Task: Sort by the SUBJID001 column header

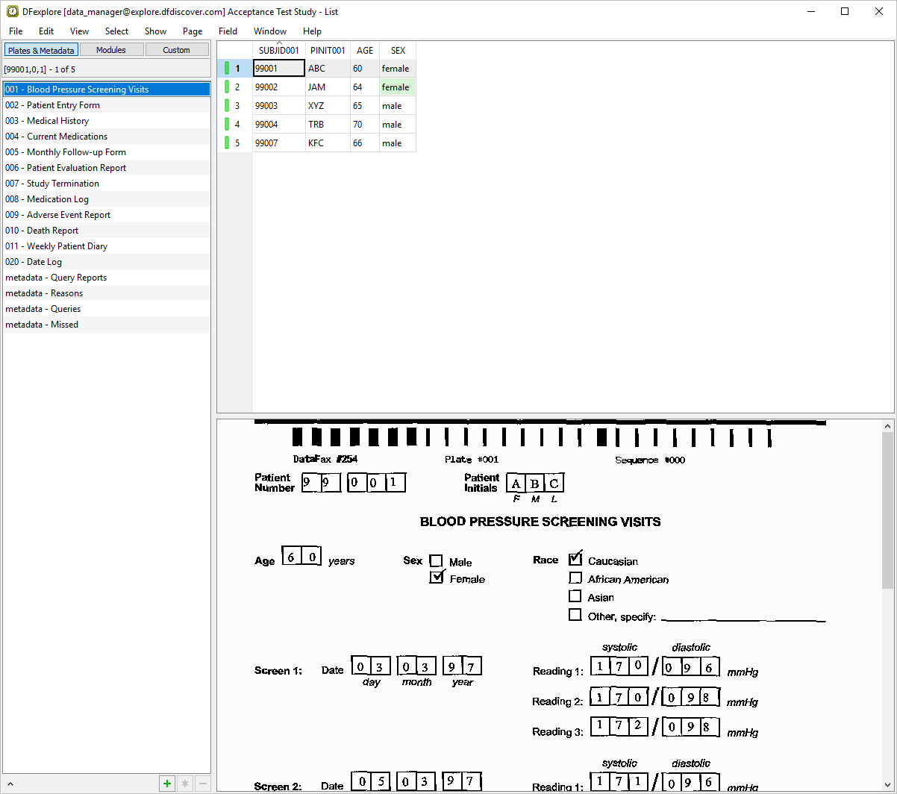Action: [278, 51]
